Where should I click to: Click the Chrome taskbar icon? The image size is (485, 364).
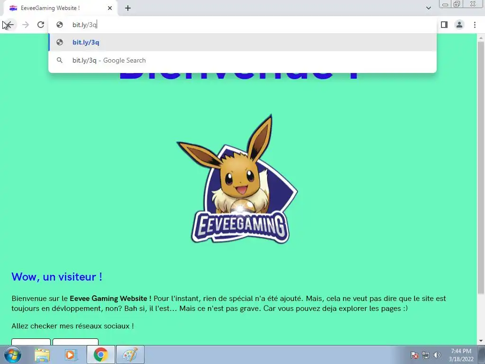[x=101, y=355]
